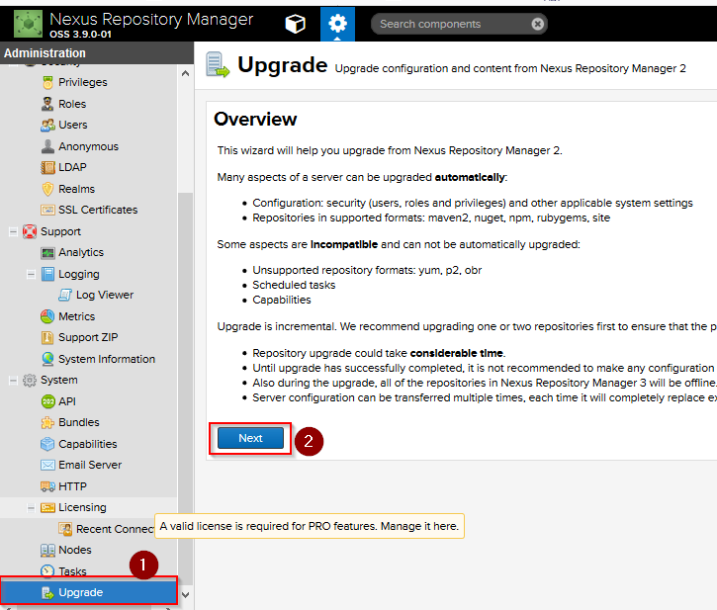Select the Capabilities cube item

point(87,444)
